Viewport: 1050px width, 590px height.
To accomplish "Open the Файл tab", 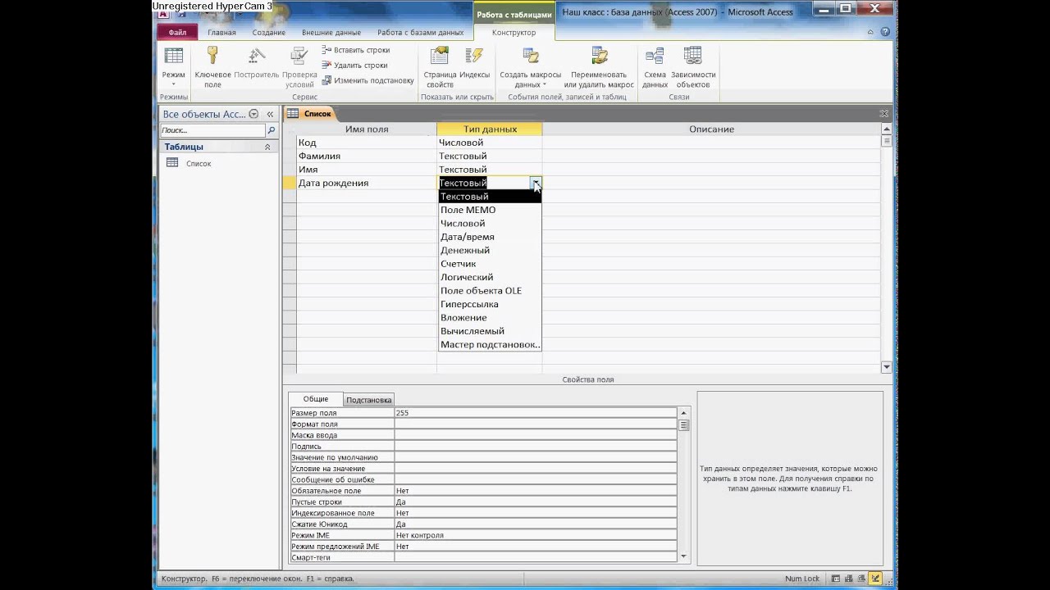I will [177, 33].
